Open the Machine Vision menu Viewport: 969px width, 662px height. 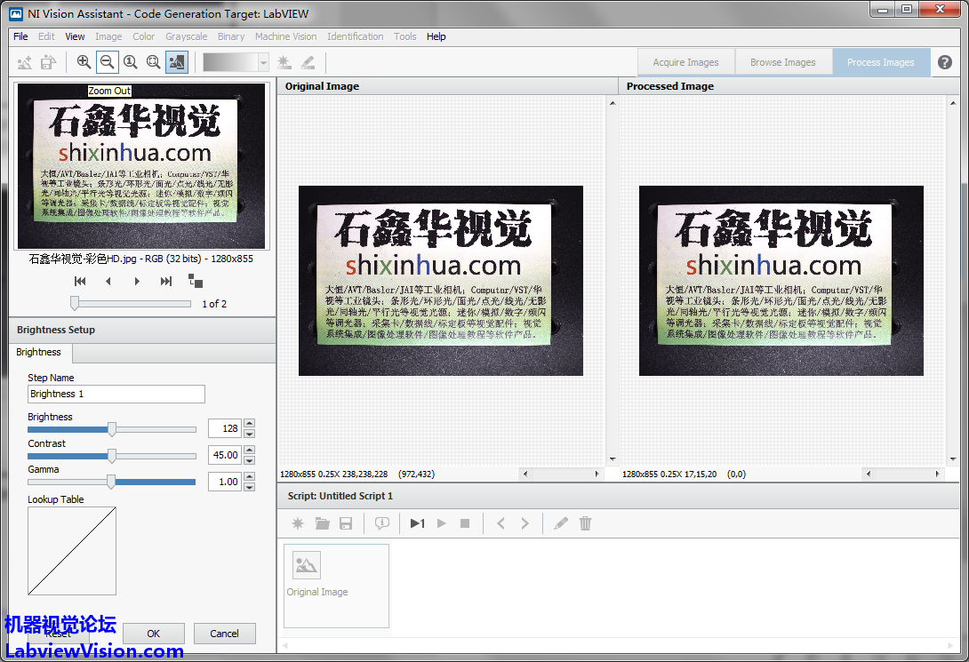pyautogui.click(x=285, y=36)
